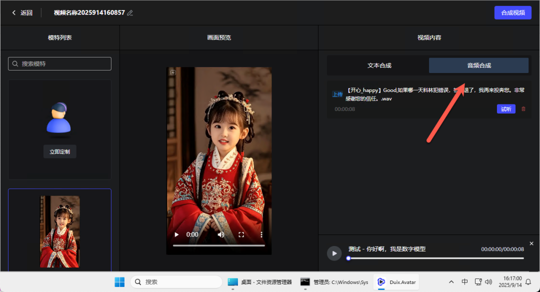
Task: Go back using the 返回 arrow
Action: tap(22, 13)
